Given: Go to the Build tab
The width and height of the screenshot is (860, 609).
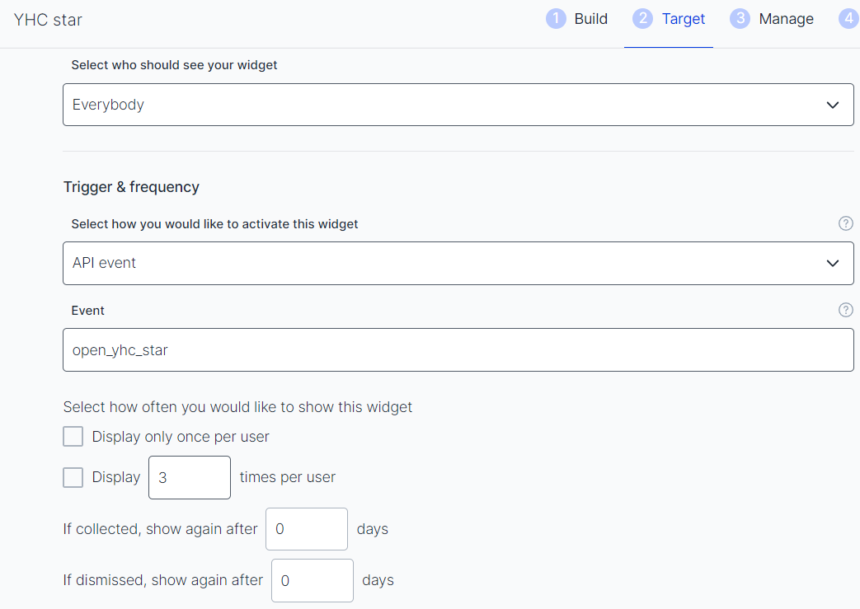Looking at the screenshot, I should [x=590, y=19].
